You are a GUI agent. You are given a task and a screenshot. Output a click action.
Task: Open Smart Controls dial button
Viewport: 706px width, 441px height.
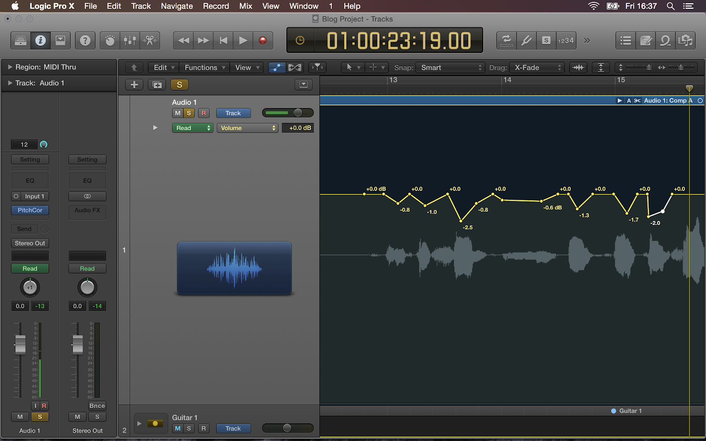click(x=110, y=41)
